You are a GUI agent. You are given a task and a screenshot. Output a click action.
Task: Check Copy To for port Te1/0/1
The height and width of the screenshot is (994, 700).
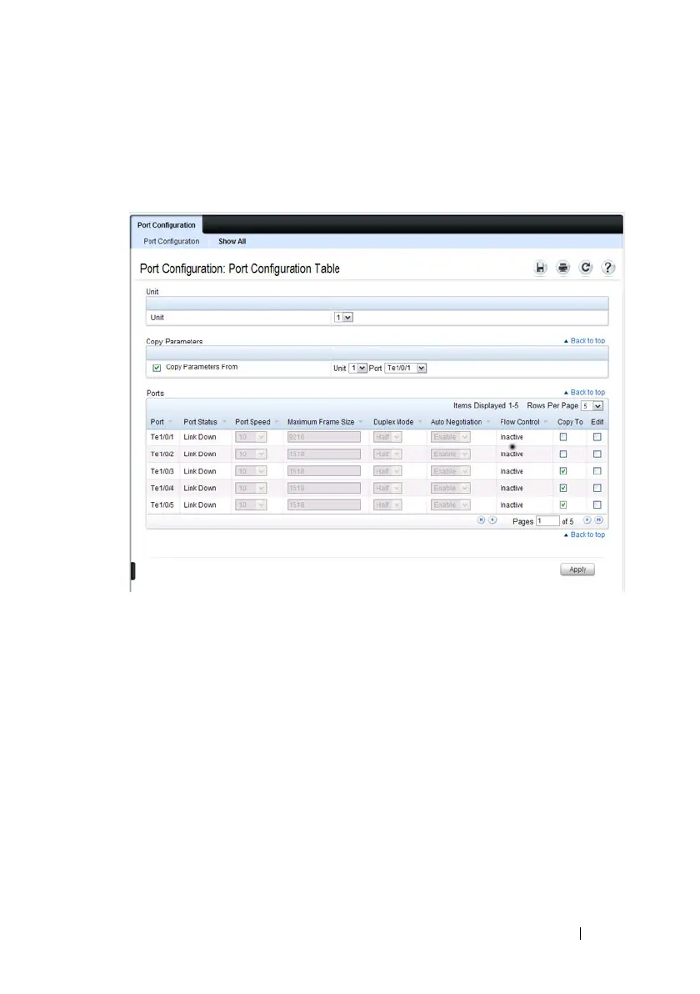click(x=563, y=437)
